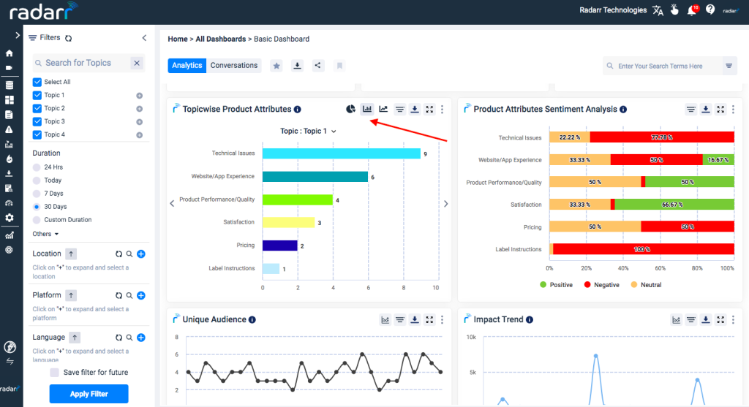The image size is (749, 407).
Task: Download the Impact Trend chart
Action: pos(706,320)
